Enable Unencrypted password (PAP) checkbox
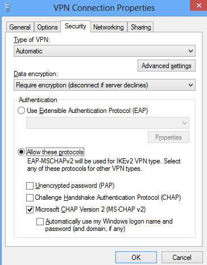The image size is (207, 265). click(x=30, y=186)
